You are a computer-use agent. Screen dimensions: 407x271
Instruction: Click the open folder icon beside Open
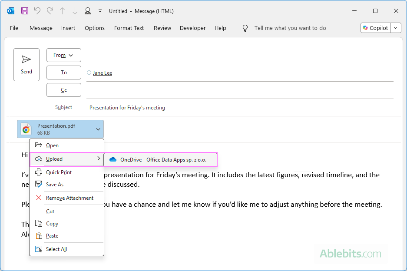(x=38, y=145)
